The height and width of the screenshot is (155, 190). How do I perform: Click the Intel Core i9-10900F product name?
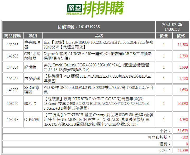click(99, 45)
